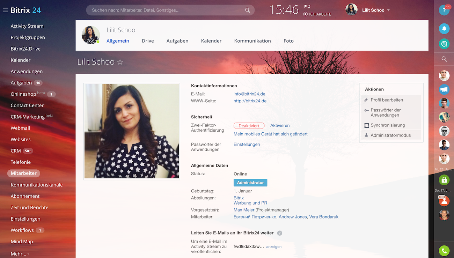
Task: Open Abonnement in the left menu
Action: pos(25,196)
